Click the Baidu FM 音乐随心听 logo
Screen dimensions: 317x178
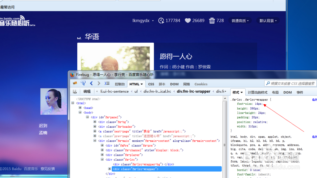(x=17, y=21)
